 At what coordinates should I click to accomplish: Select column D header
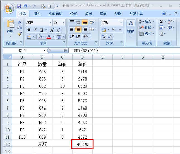tap(82, 57)
